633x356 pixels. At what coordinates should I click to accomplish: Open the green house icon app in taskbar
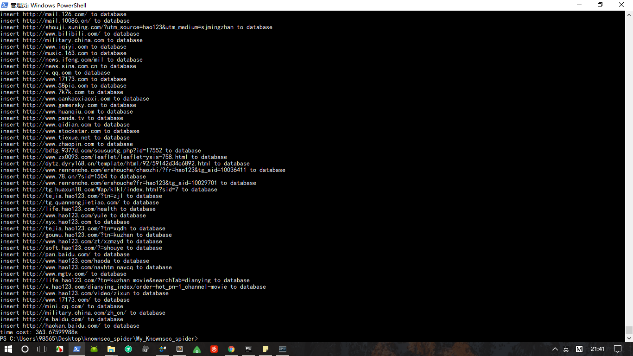pyautogui.click(x=197, y=349)
